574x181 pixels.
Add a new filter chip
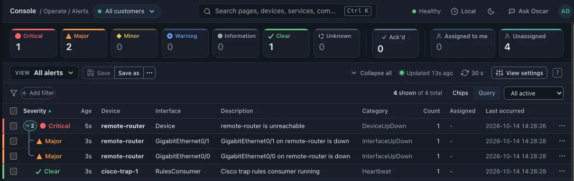(38, 93)
